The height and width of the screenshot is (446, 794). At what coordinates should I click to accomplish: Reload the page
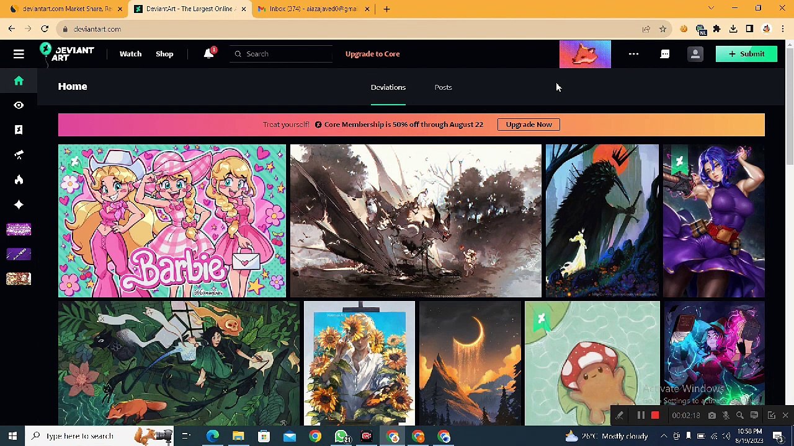pos(45,28)
